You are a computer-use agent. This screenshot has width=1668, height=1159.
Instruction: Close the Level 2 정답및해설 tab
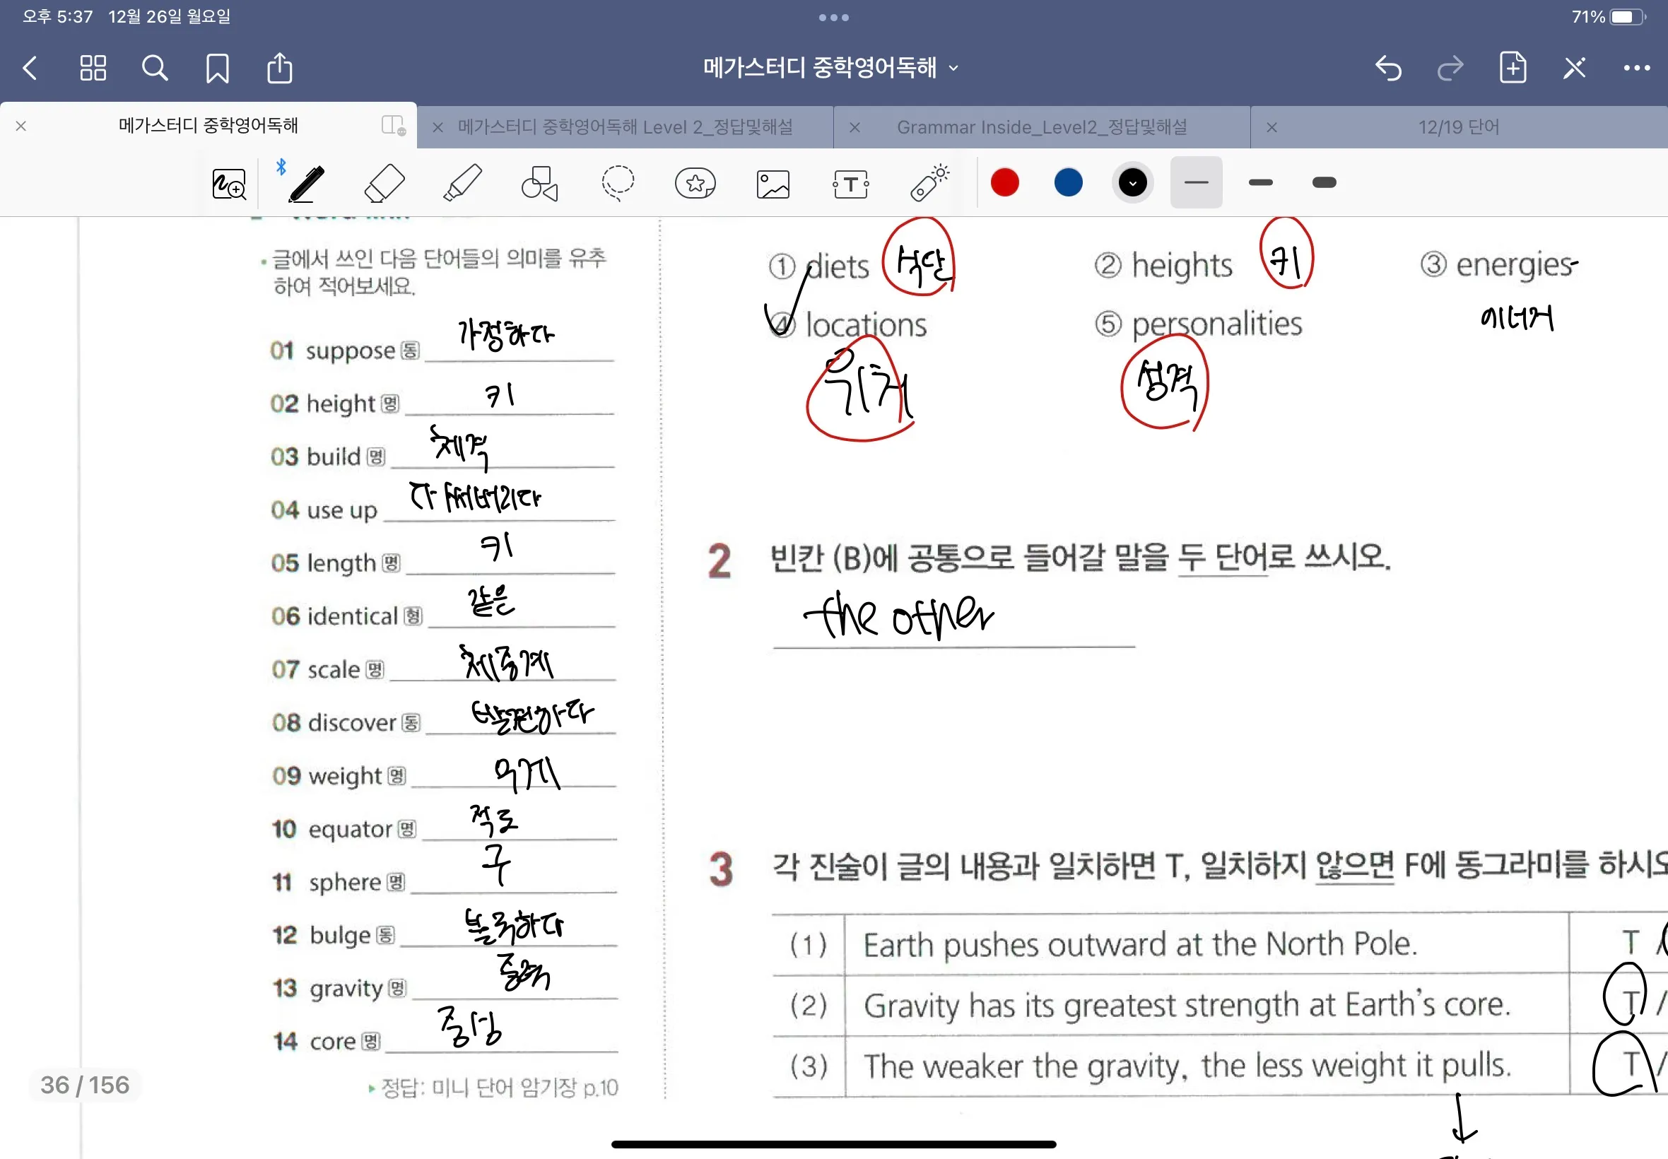pos(438,127)
